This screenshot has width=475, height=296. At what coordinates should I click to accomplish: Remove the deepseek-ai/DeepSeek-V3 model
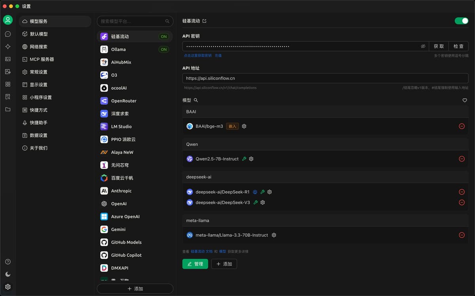[x=462, y=202]
